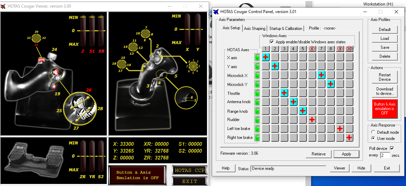
Task: Delete the axis profile
Action: tap(385, 56)
